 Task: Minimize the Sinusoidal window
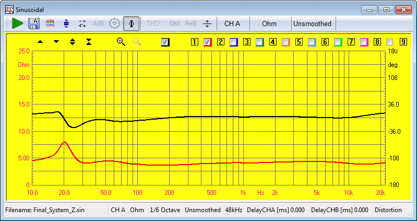(370, 10)
